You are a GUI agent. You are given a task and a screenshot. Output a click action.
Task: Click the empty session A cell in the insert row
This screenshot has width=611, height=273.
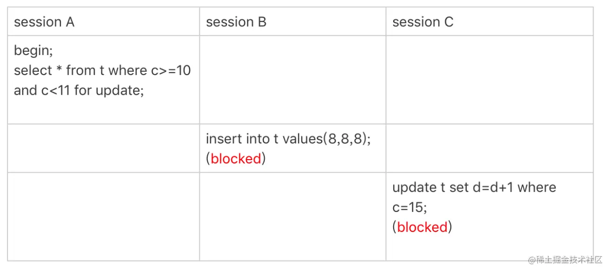coord(103,148)
